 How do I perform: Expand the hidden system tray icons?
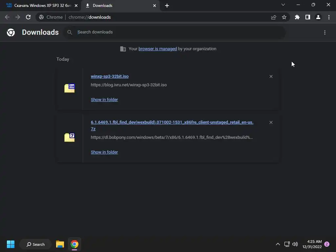click(278, 244)
